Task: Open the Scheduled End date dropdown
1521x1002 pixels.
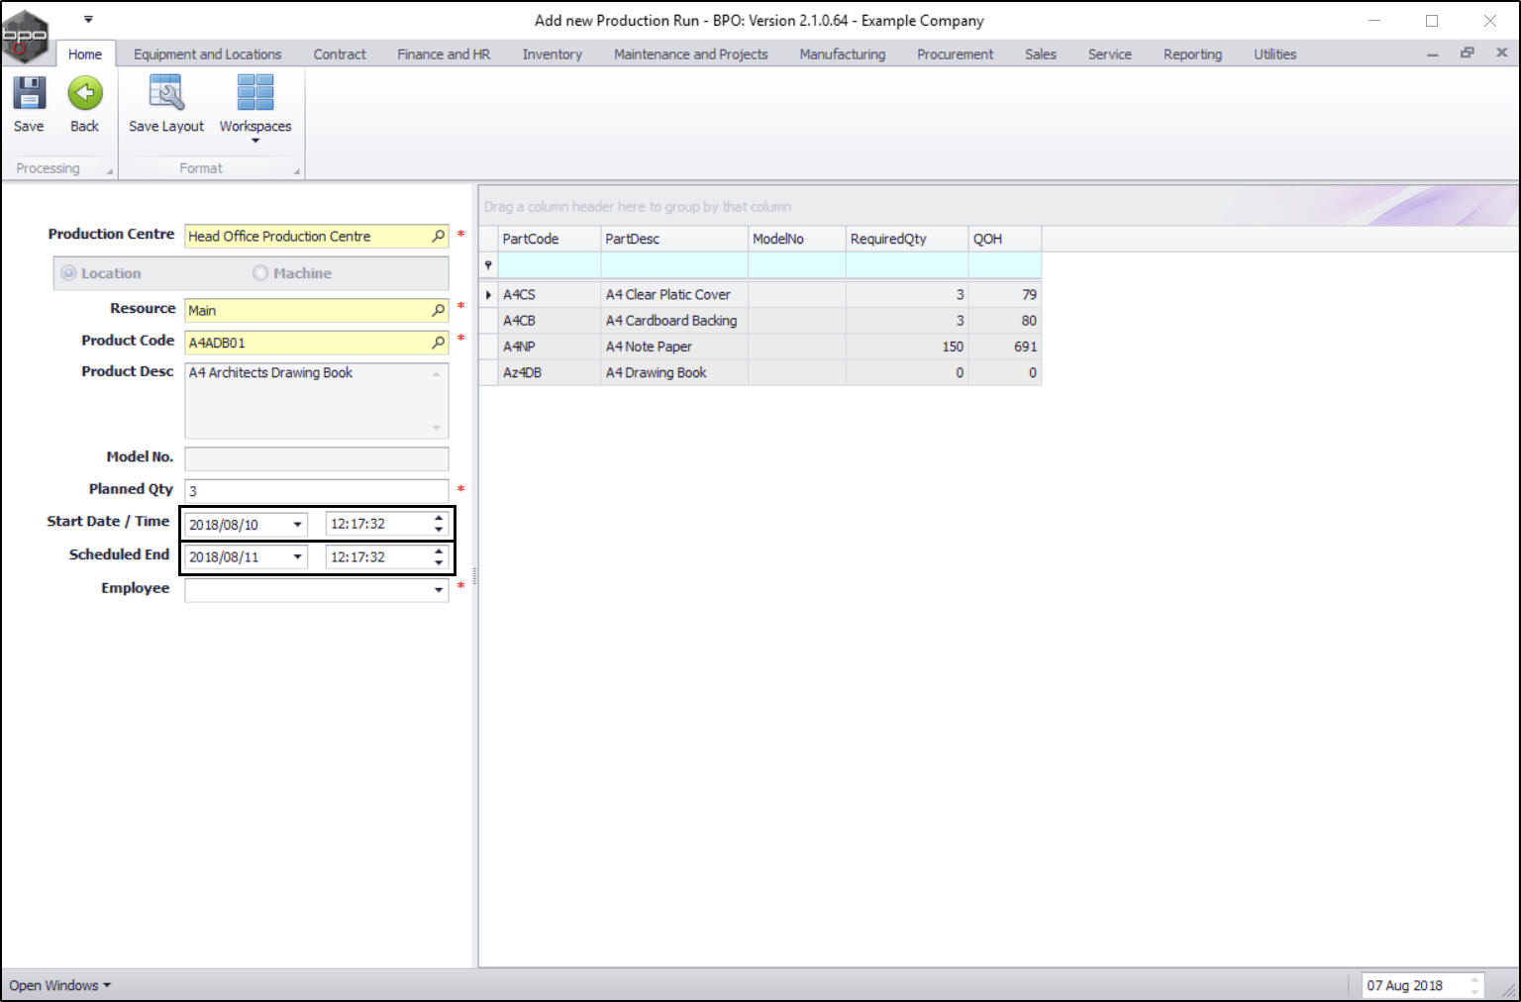Action: [297, 557]
